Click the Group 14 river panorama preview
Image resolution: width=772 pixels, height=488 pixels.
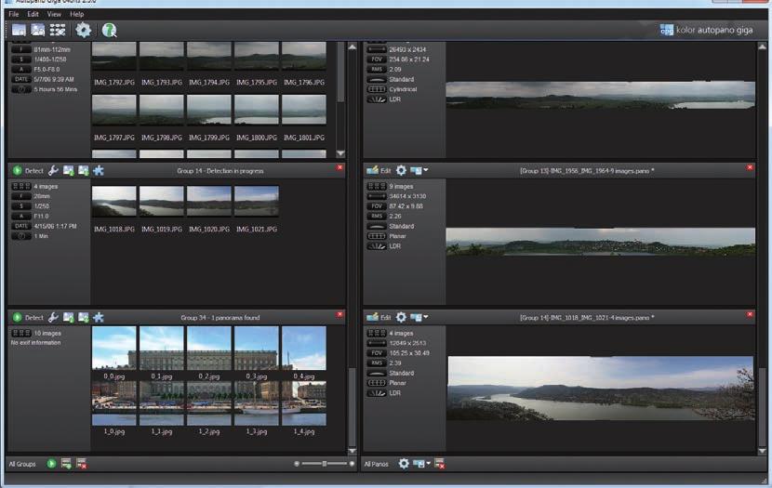click(x=601, y=389)
